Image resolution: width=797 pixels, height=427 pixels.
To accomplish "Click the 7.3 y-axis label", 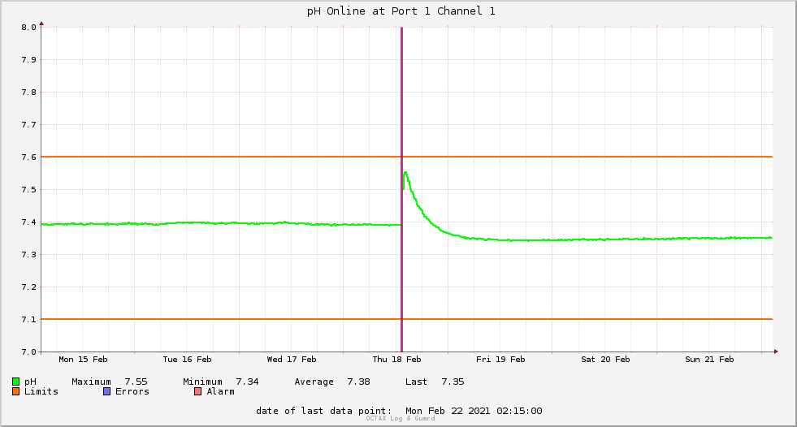I will pyautogui.click(x=29, y=255).
